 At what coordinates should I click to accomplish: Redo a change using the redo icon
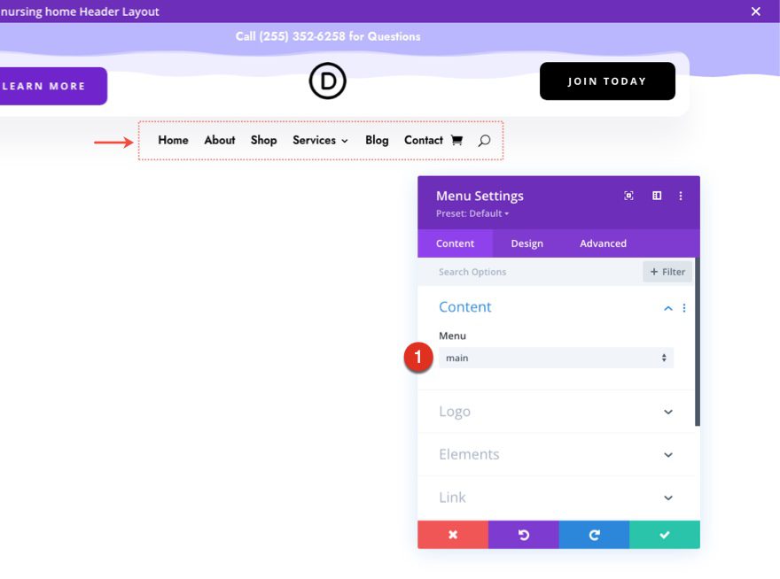click(594, 535)
